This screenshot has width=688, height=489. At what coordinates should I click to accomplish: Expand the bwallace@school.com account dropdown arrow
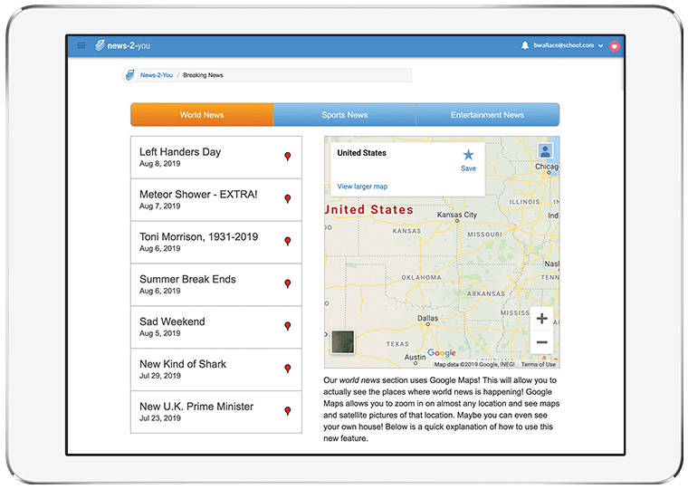click(x=600, y=45)
